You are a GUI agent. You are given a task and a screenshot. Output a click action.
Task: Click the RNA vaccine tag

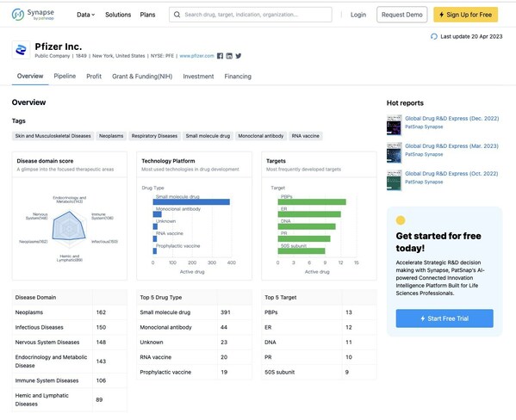tap(306, 136)
